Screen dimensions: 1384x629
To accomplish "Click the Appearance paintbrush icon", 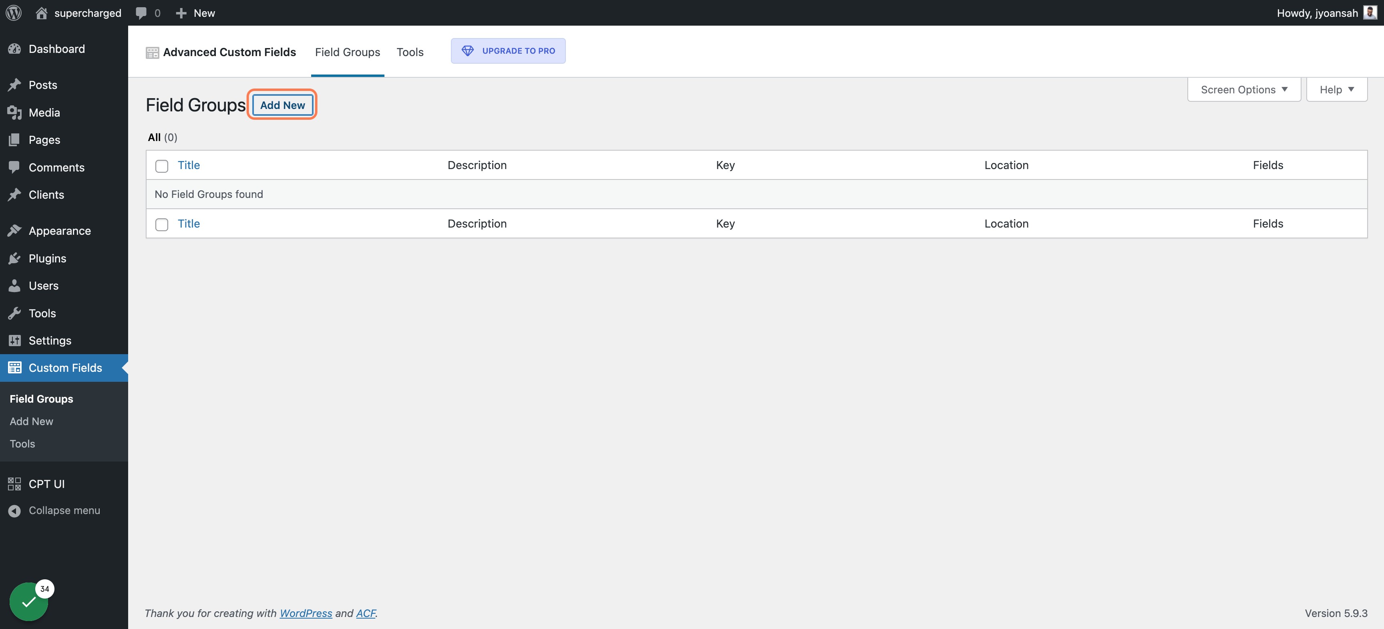I will (14, 231).
